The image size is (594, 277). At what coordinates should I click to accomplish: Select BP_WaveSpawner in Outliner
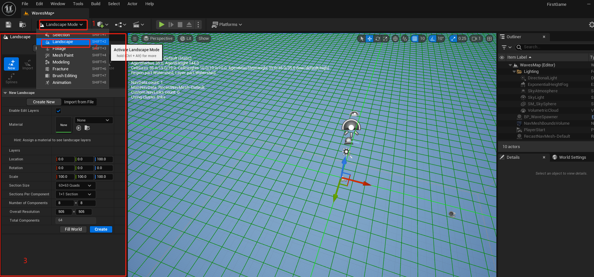point(540,117)
